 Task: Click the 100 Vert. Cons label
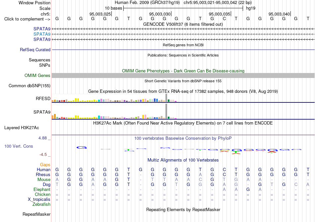(x=19, y=146)
